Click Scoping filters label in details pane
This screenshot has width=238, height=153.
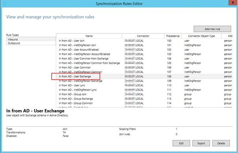[x=127, y=129]
